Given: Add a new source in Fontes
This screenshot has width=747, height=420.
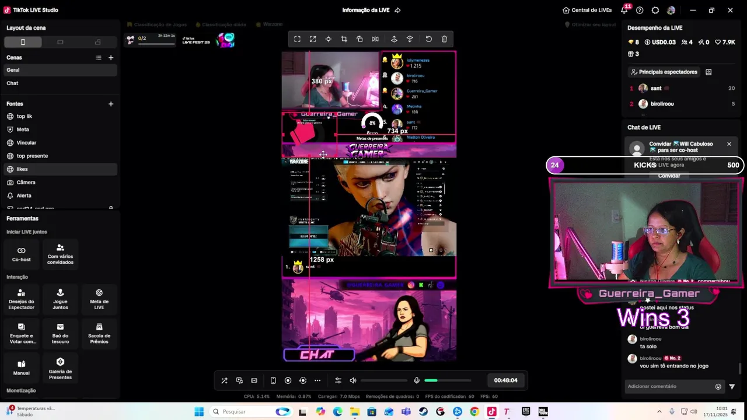Looking at the screenshot, I should click(x=111, y=104).
